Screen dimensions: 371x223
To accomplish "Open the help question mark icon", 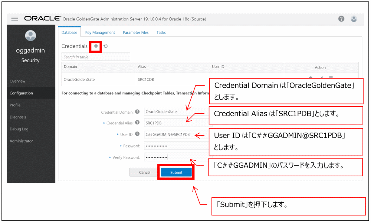I will pyautogui.click(x=341, y=19).
